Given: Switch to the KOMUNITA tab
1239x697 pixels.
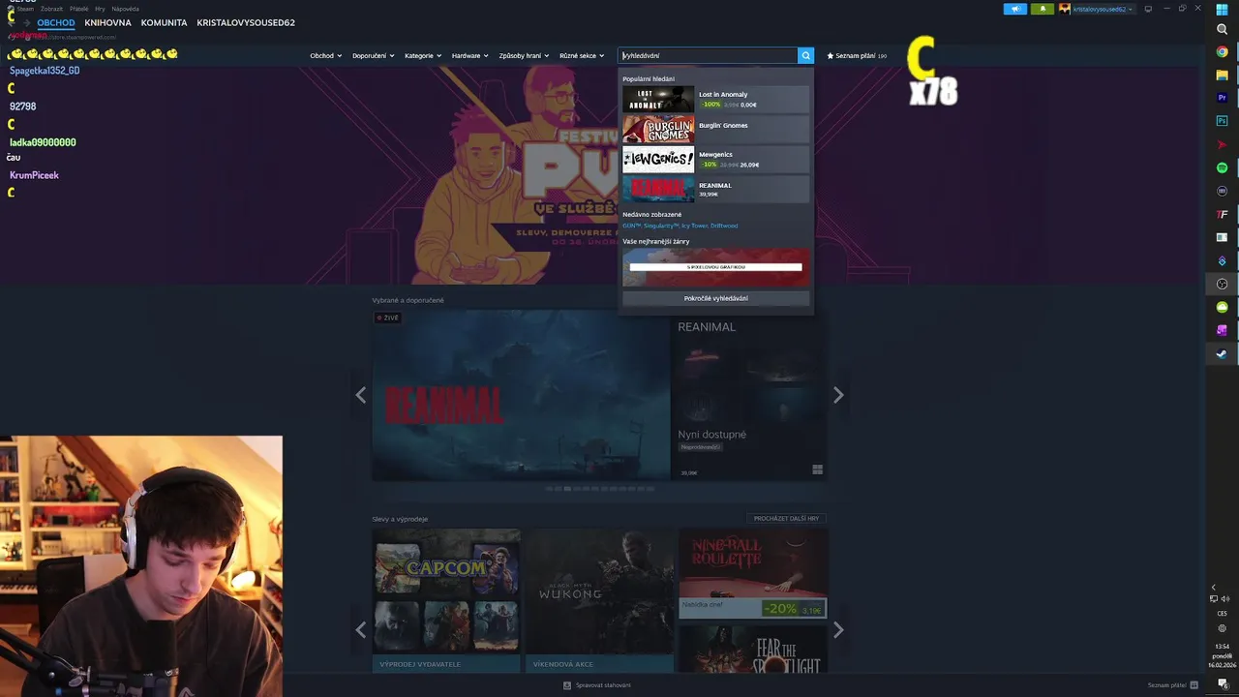Looking at the screenshot, I should [164, 22].
